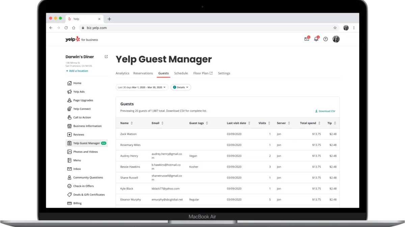Click the kblack77@yahoo.com email cell
This screenshot has width=405, height=227.
click(x=166, y=189)
